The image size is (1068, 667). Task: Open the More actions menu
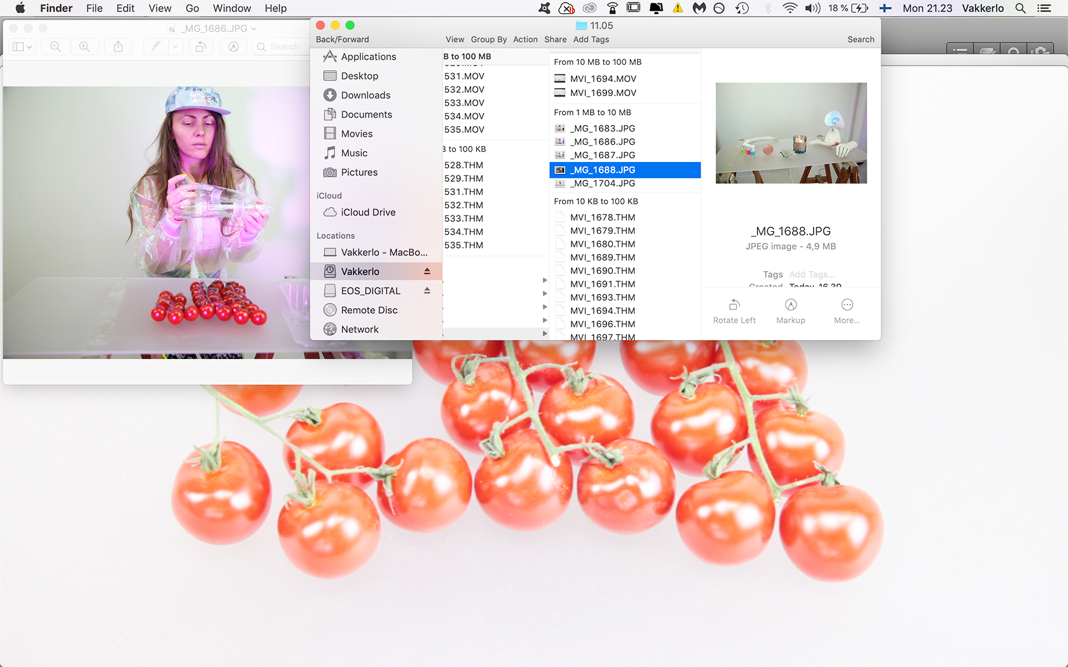[x=847, y=311]
